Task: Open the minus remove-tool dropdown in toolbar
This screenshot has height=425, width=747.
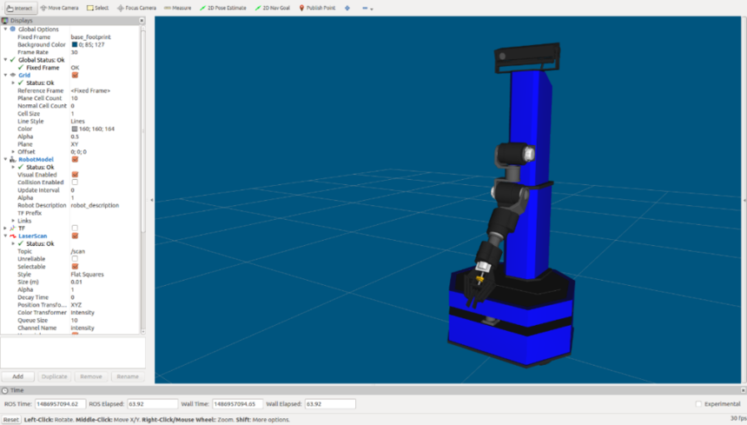Action: tap(367, 8)
